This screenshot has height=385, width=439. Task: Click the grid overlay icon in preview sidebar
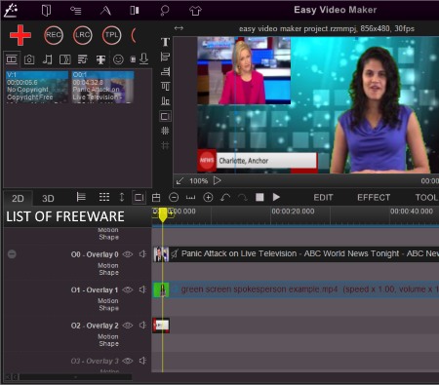click(x=165, y=131)
